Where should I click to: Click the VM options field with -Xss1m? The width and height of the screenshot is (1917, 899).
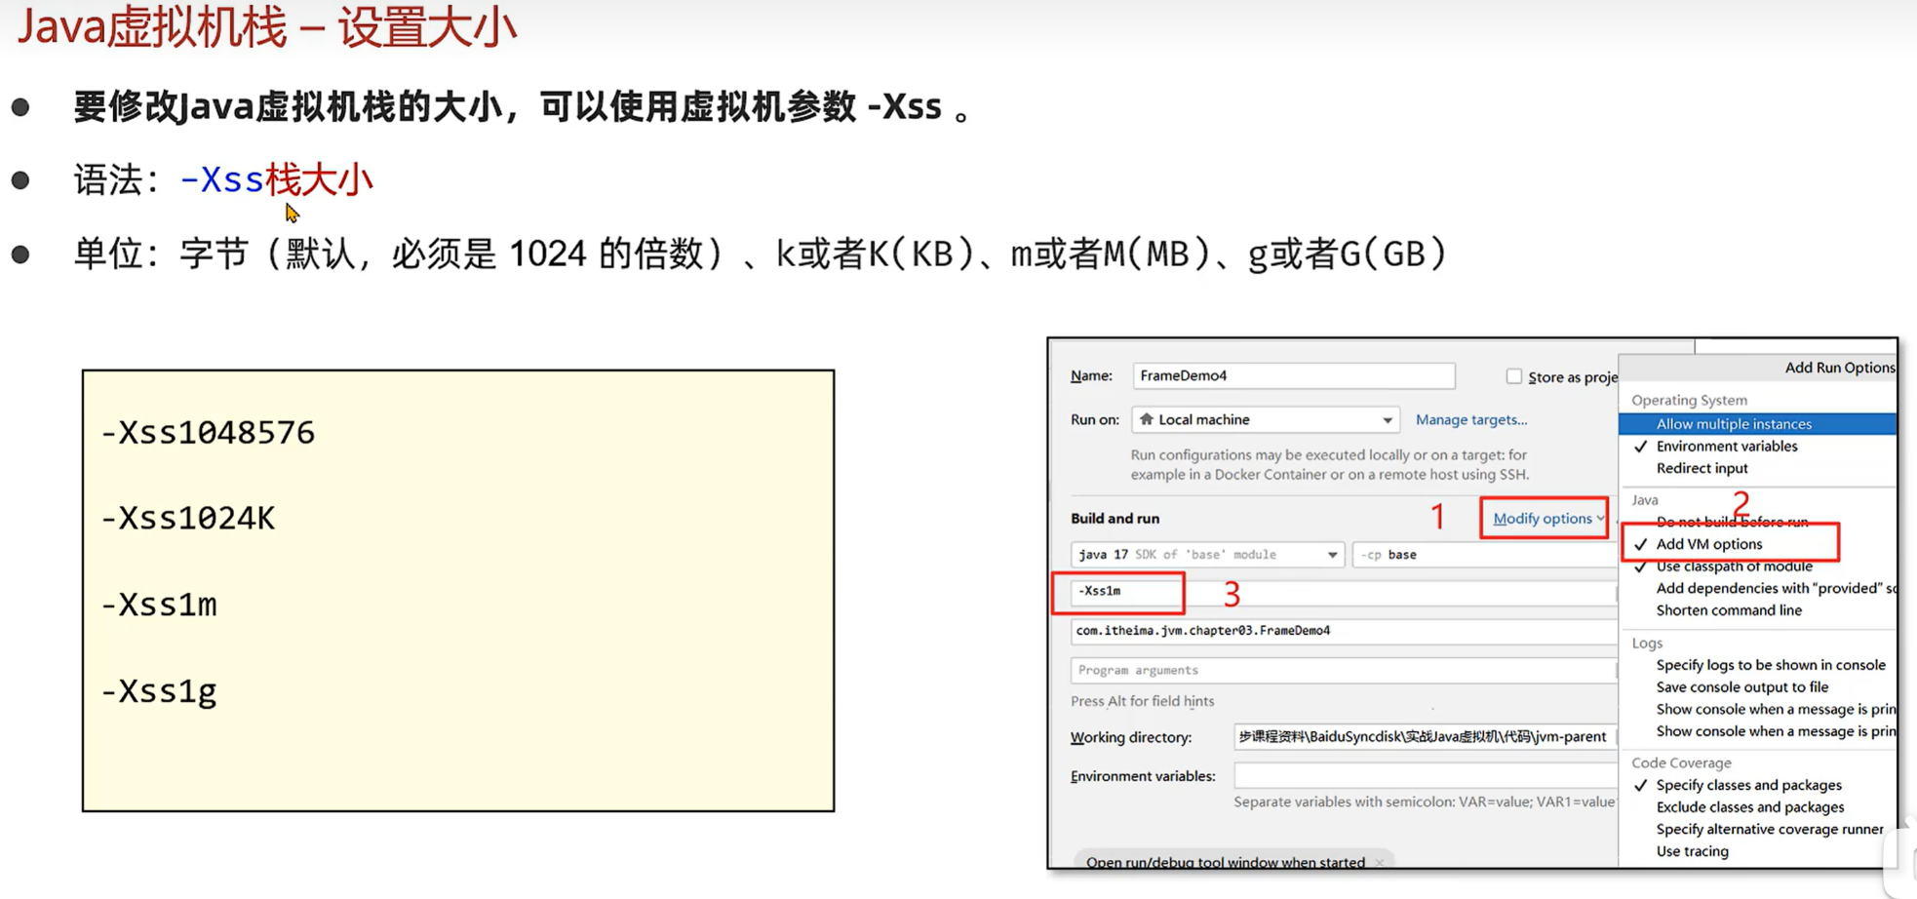coord(1121,592)
